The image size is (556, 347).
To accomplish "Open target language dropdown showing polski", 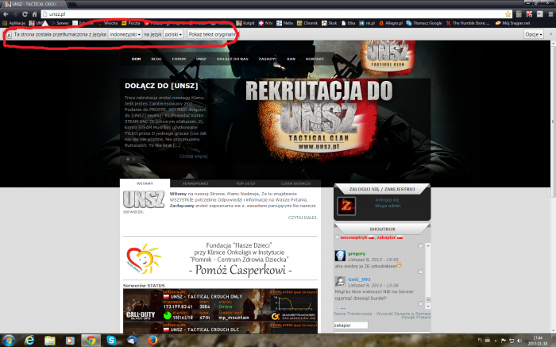I will point(173,34).
